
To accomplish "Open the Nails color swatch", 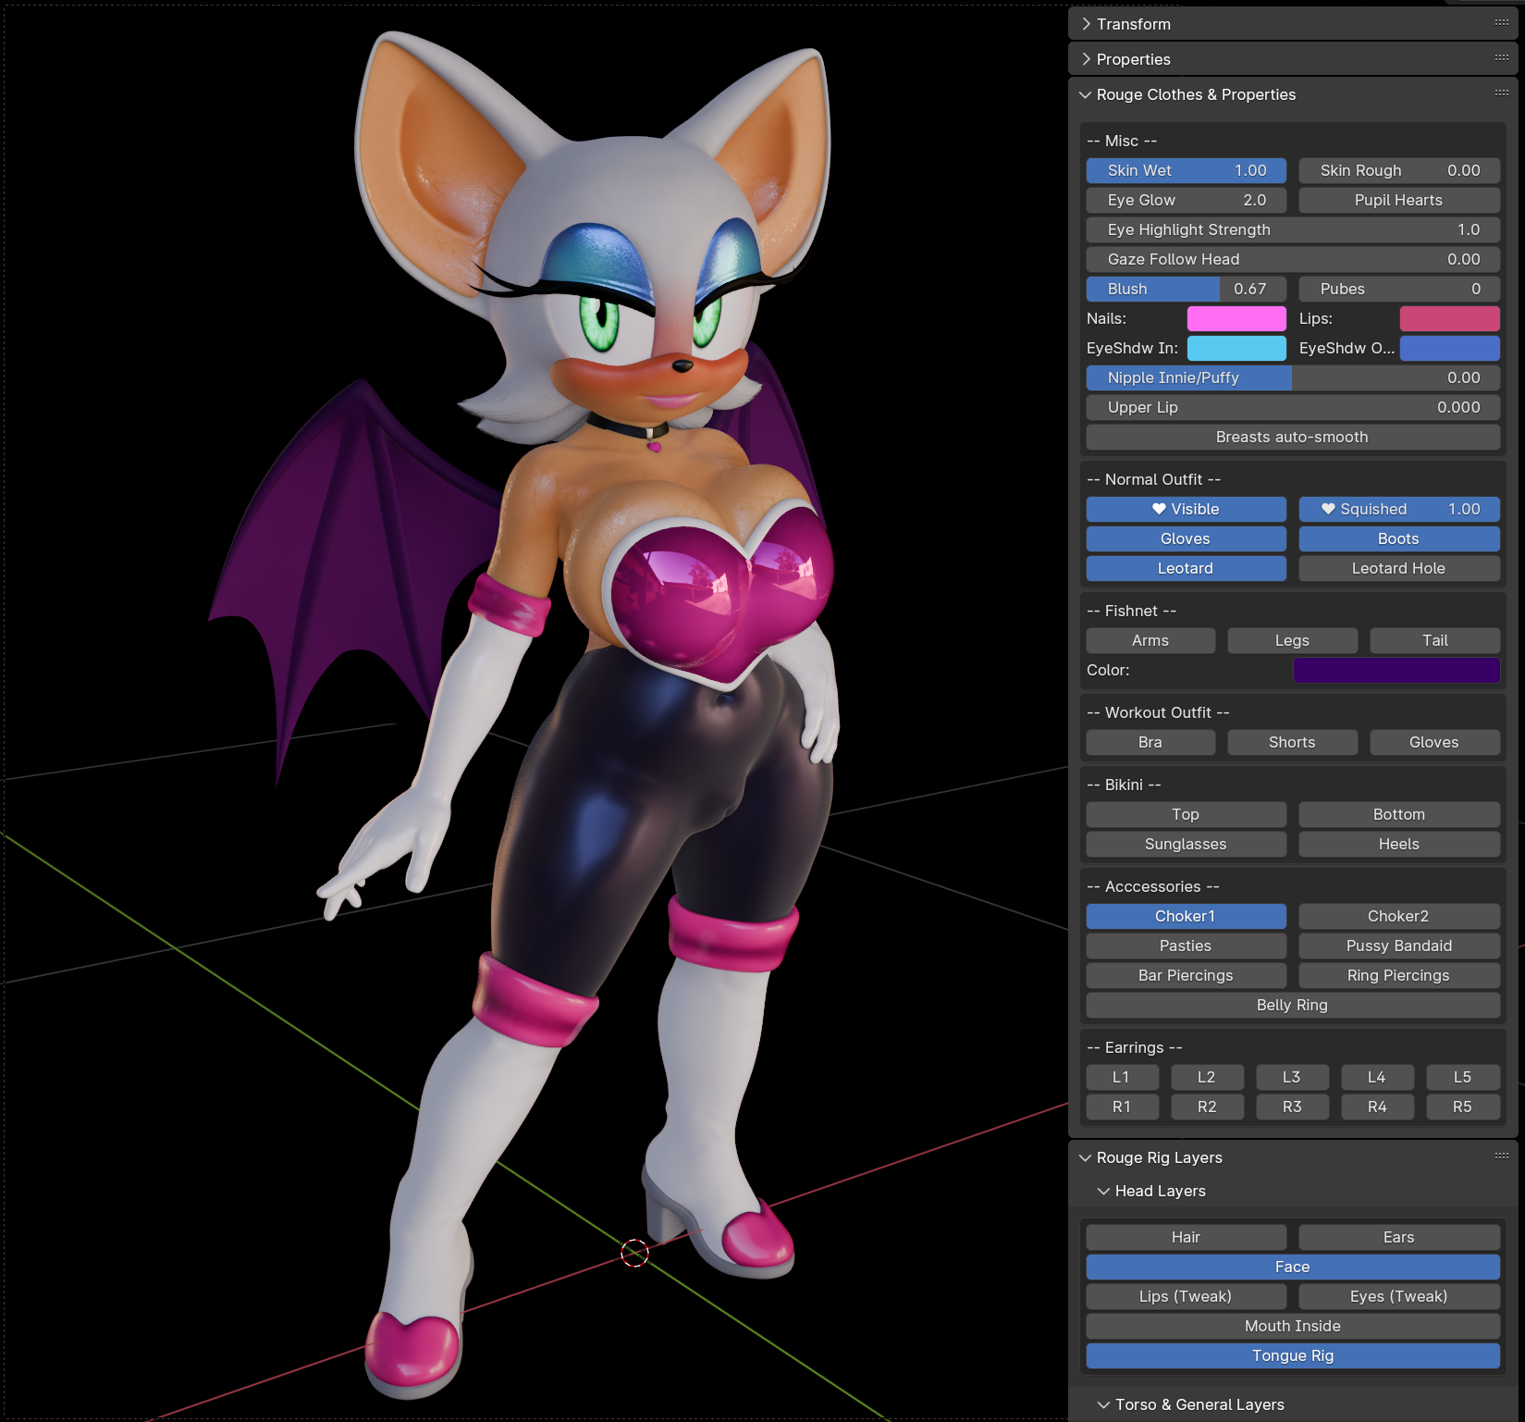I will click(x=1236, y=318).
